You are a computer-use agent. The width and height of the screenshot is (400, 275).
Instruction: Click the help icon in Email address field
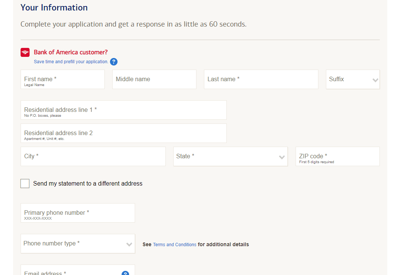coord(125,273)
